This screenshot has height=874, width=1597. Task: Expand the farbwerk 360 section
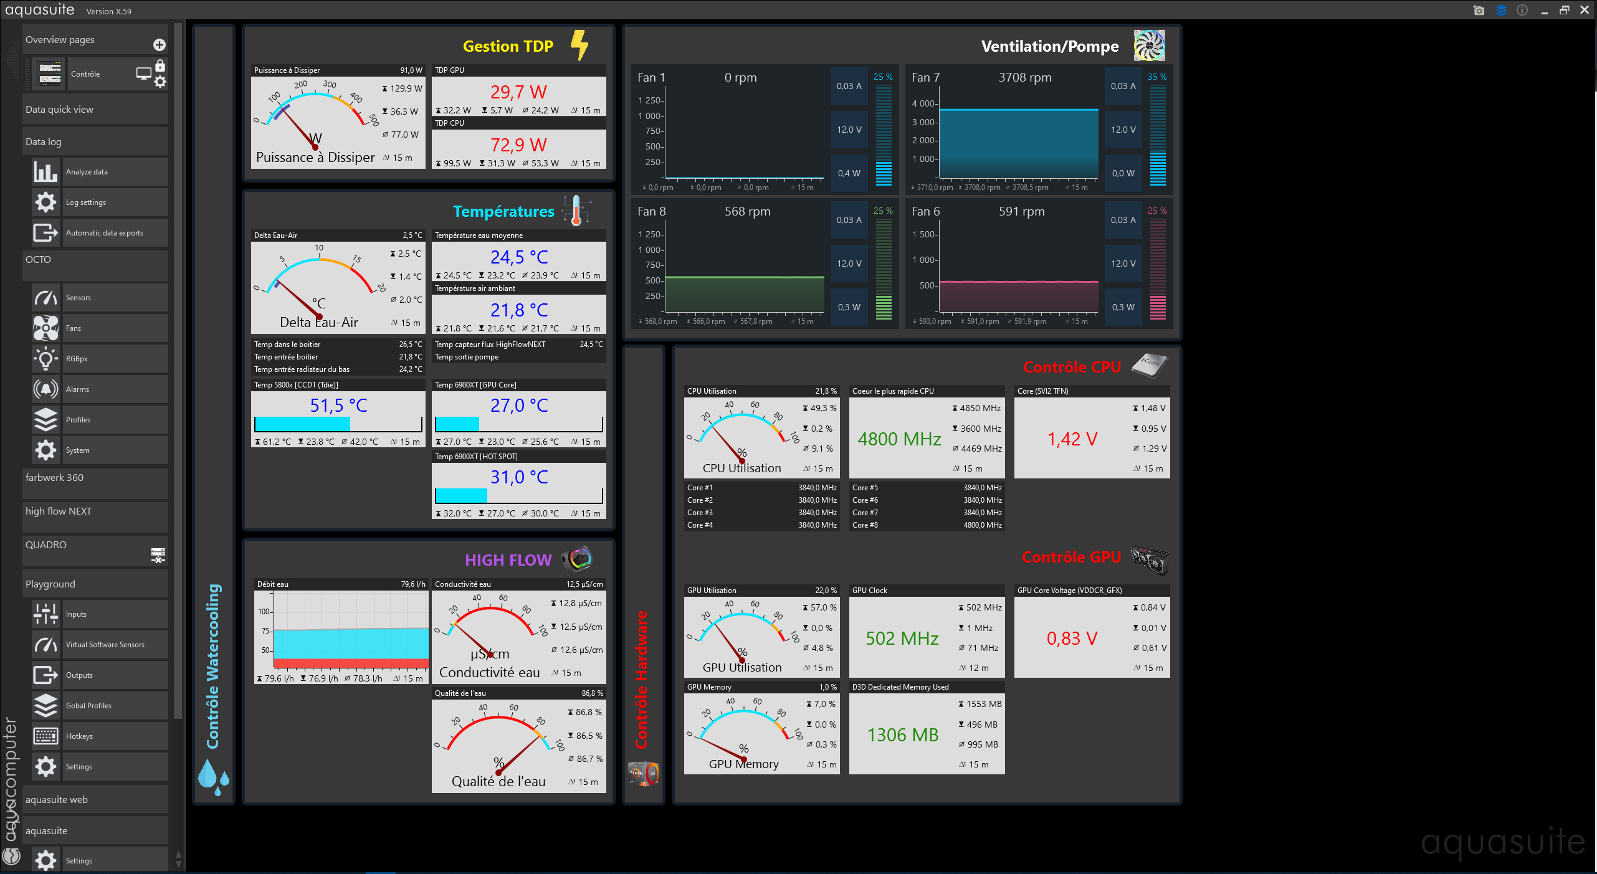coord(95,483)
